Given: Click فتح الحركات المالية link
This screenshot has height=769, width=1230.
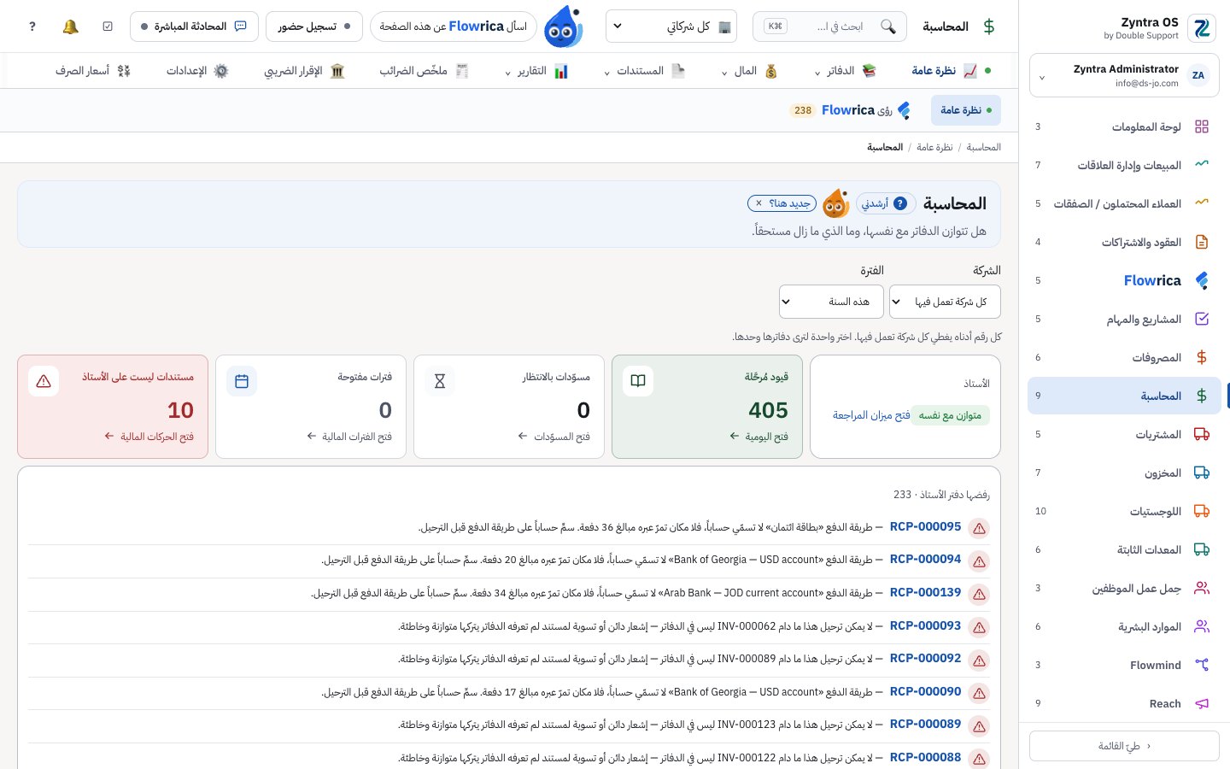Looking at the screenshot, I should point(149,437).
